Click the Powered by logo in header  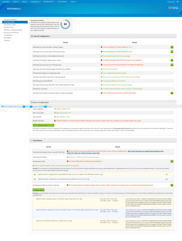(x=174, y=8)
